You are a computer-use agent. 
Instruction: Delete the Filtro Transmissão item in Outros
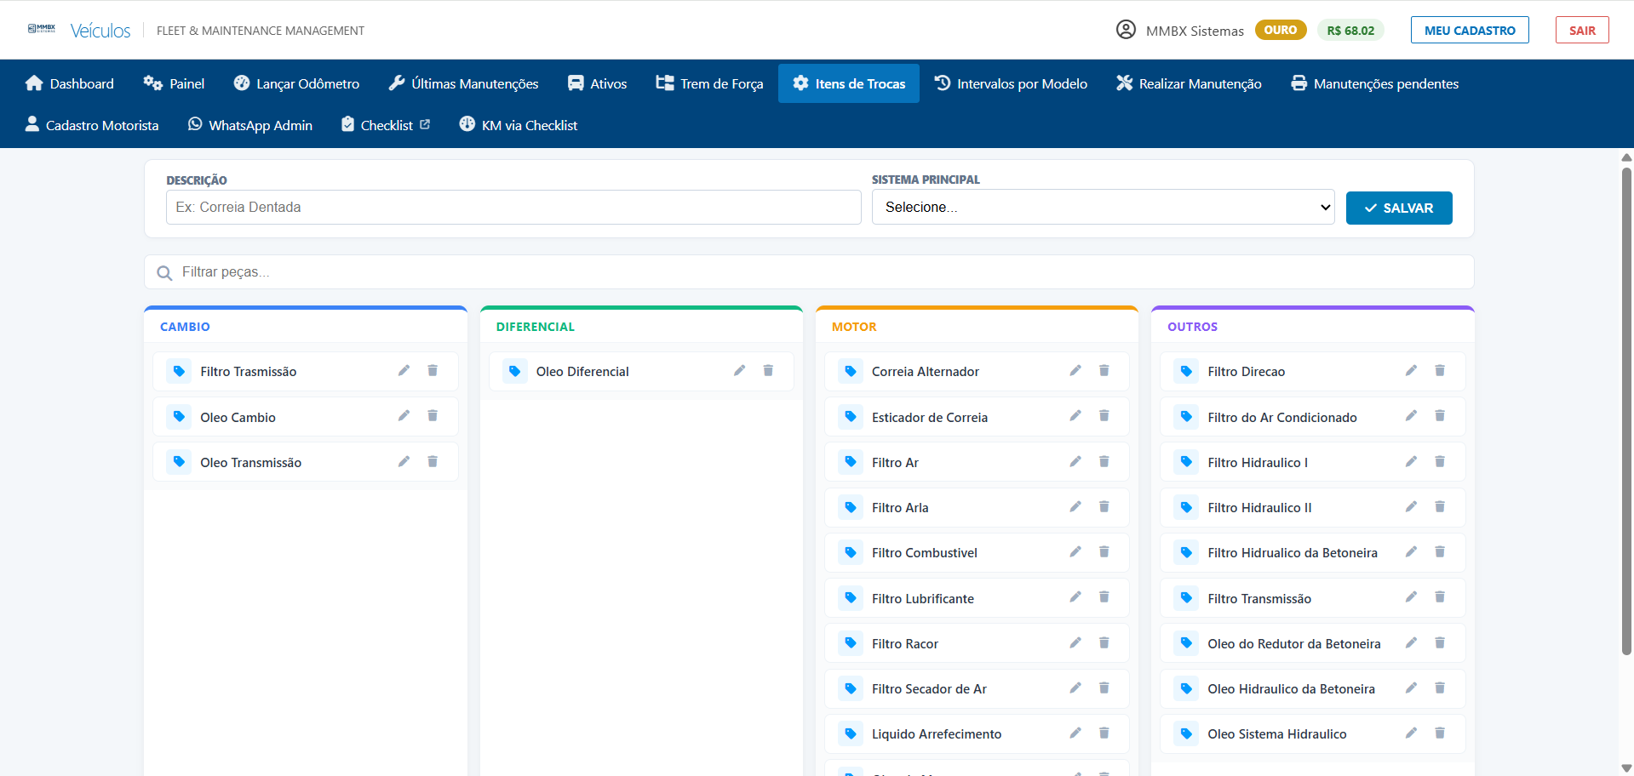click(x=1440, y=597)
